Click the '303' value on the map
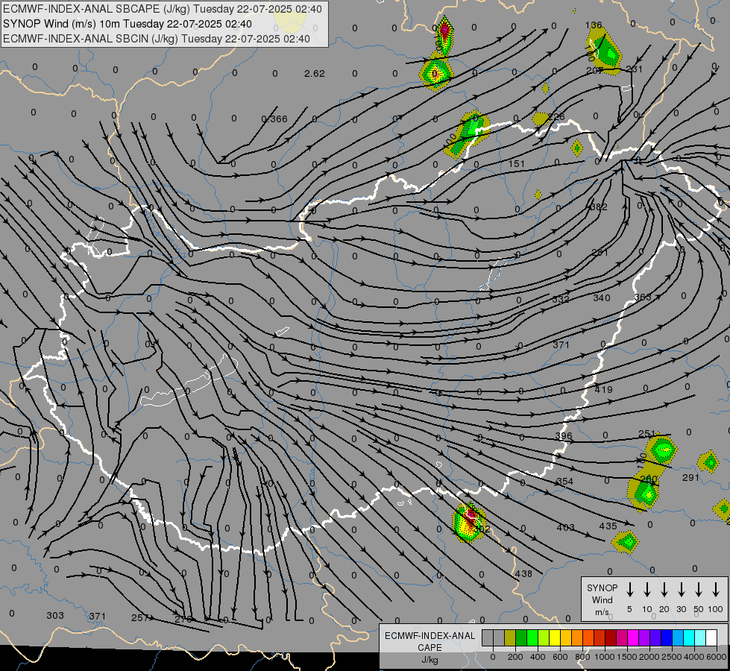The height and width of the screenshot is (671, 730). 55,615
